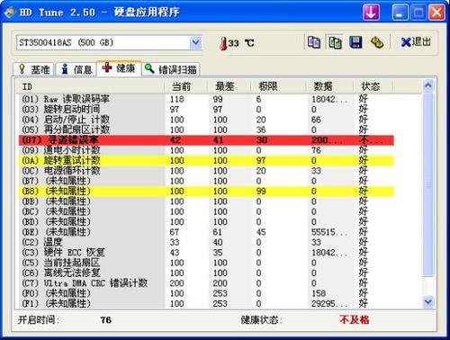This screenshot has width=450, height=340.
Task: Click data value 158 in F0 row
Action: tap(319, 293)
